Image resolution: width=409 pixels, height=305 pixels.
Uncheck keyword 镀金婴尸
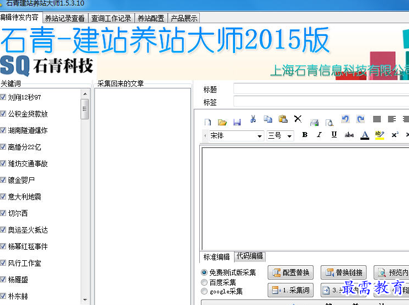click(3, 180)
